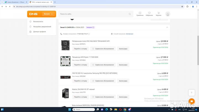Image resolution: width=199 pixels, height=112 pixels.
Task: Click the Samsung SSD thumbnail
Action: click(65, 77)
